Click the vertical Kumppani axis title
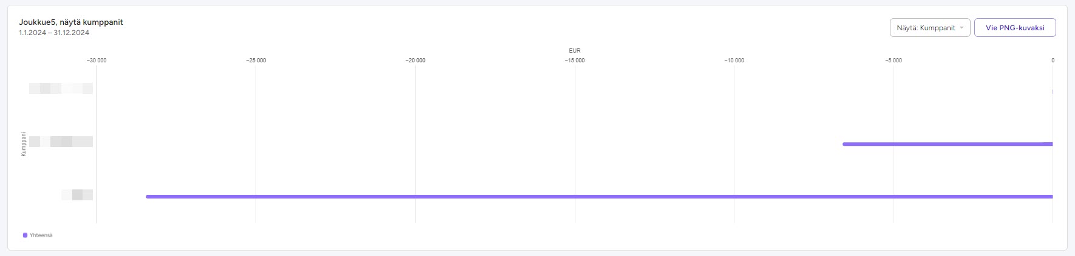This screenshot has width=1075, height=256. 24,144
